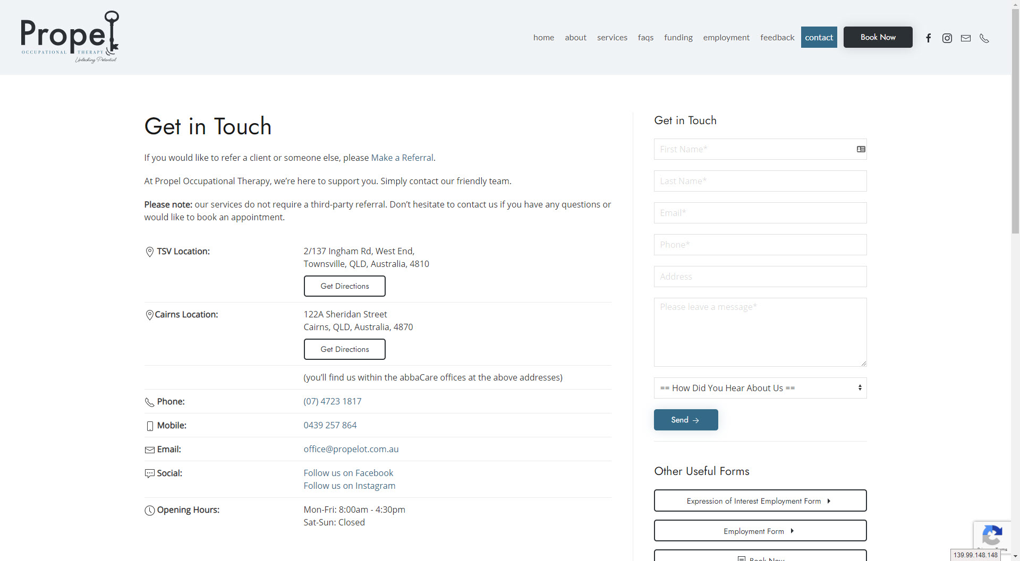Call the (07) 4723 1817 phone link
1020x561 pixels.
tap(332, 401)
